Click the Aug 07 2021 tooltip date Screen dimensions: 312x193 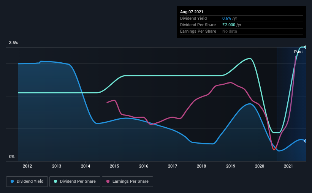(192, 12)
